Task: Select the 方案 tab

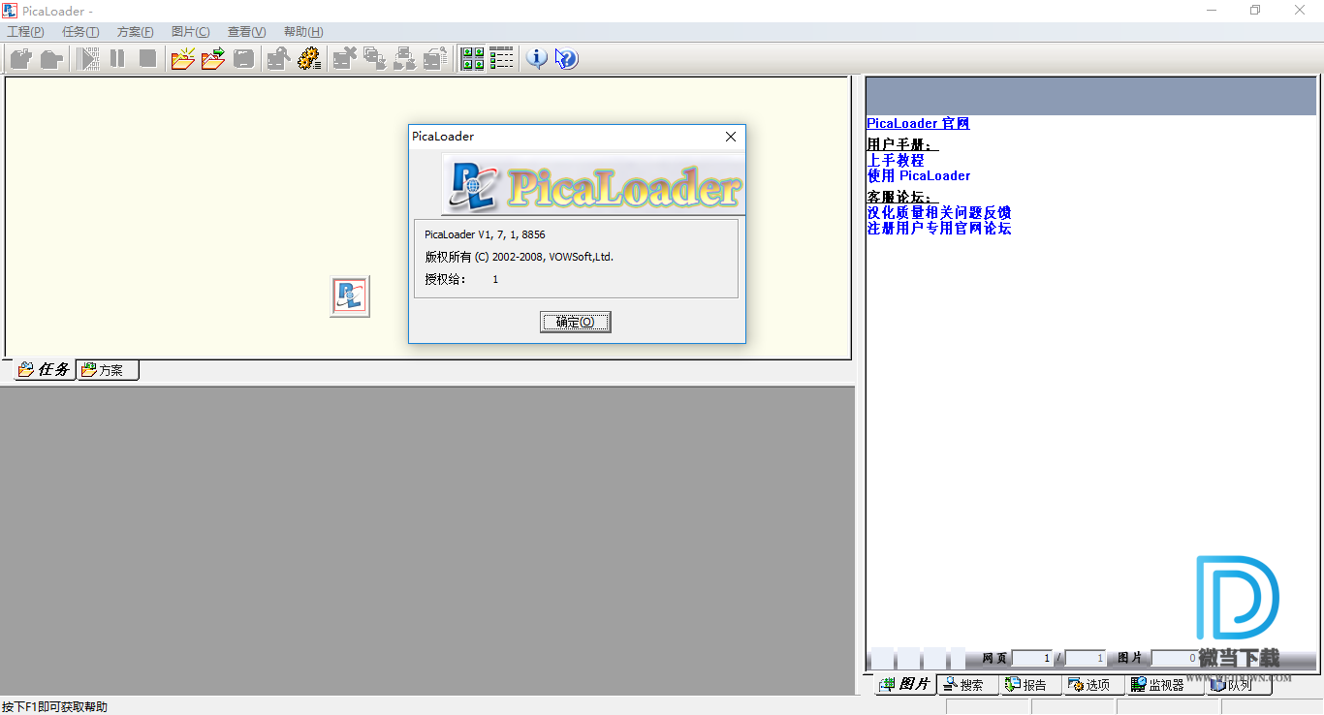Action: click(108, 369)
